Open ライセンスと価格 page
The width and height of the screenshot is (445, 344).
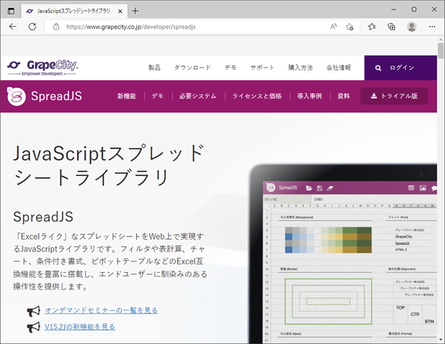tap(257, 96)
